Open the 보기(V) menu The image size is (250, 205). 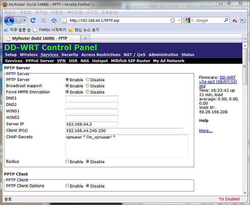(x=41, y=12)
